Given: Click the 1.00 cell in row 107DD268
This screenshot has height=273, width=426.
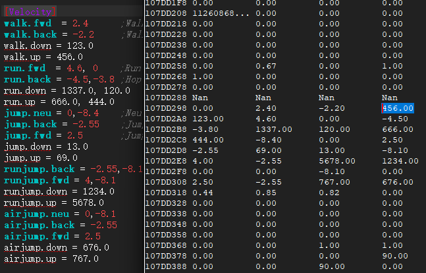Looking at the screenshot, I should point(203,76).
